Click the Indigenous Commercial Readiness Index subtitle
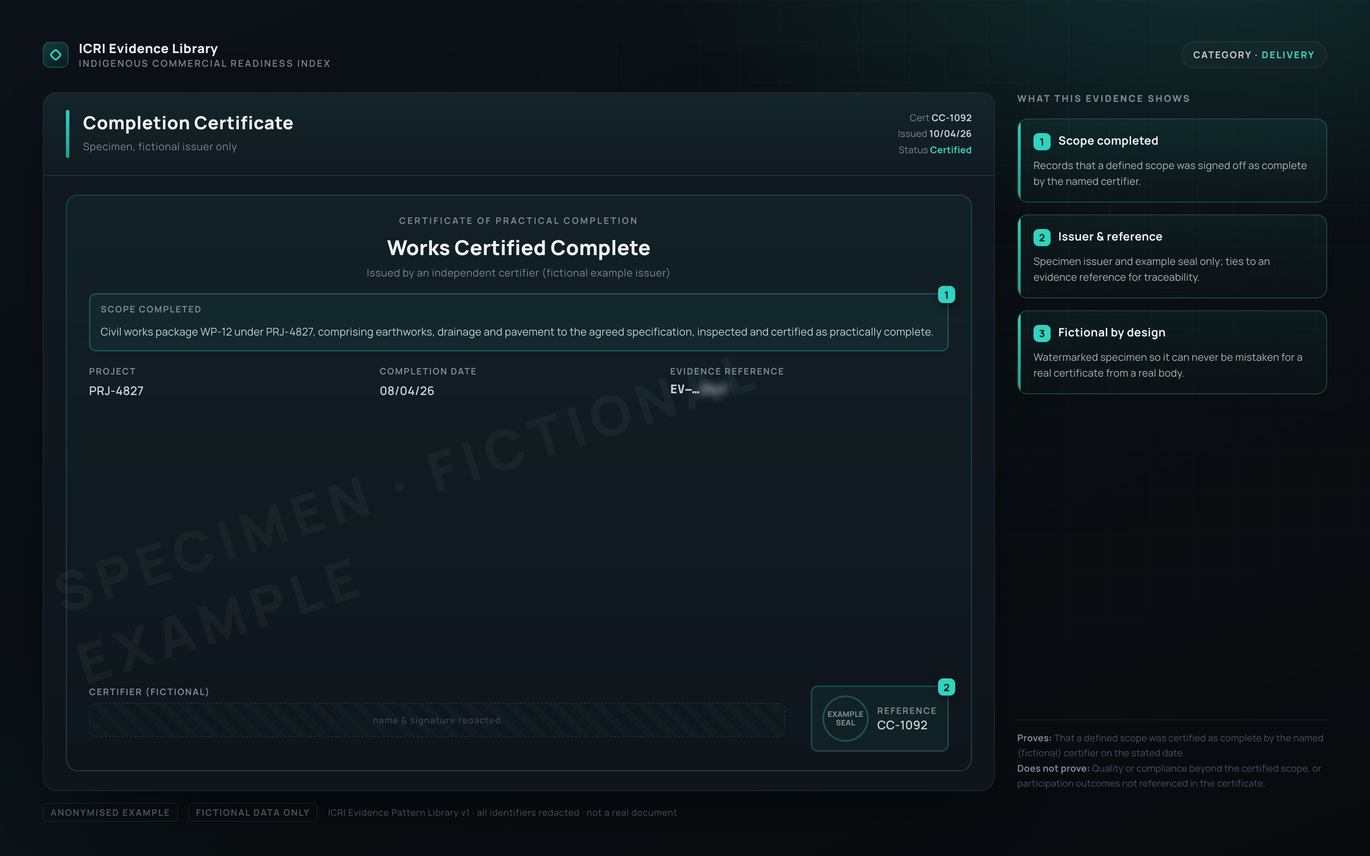The height and width of the screenshot is (856, 1370). (204, 63)
